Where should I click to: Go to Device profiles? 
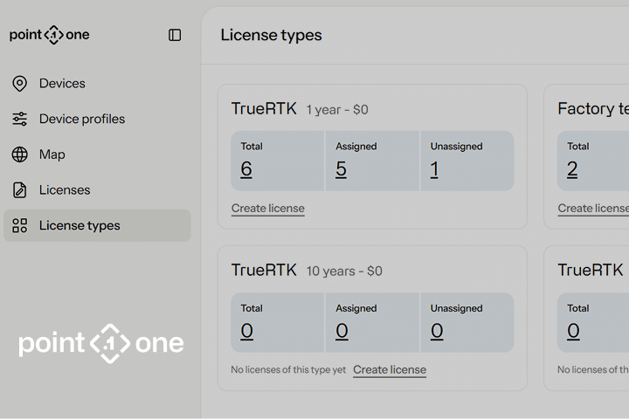tap(82, 119)
